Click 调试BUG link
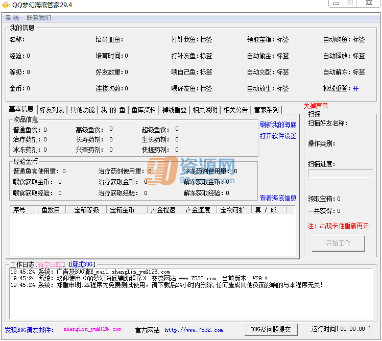Image resolution: width=382 pixels, height=341 pixels. click(x=82, y=264)
